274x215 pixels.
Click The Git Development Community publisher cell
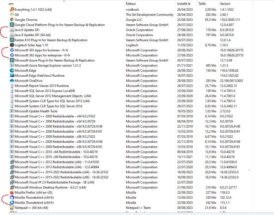[x=150, y=14]
